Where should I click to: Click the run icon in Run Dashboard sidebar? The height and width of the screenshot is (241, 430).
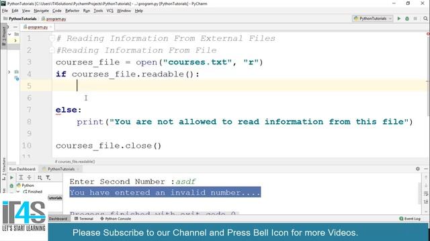(x=11, y=177)
